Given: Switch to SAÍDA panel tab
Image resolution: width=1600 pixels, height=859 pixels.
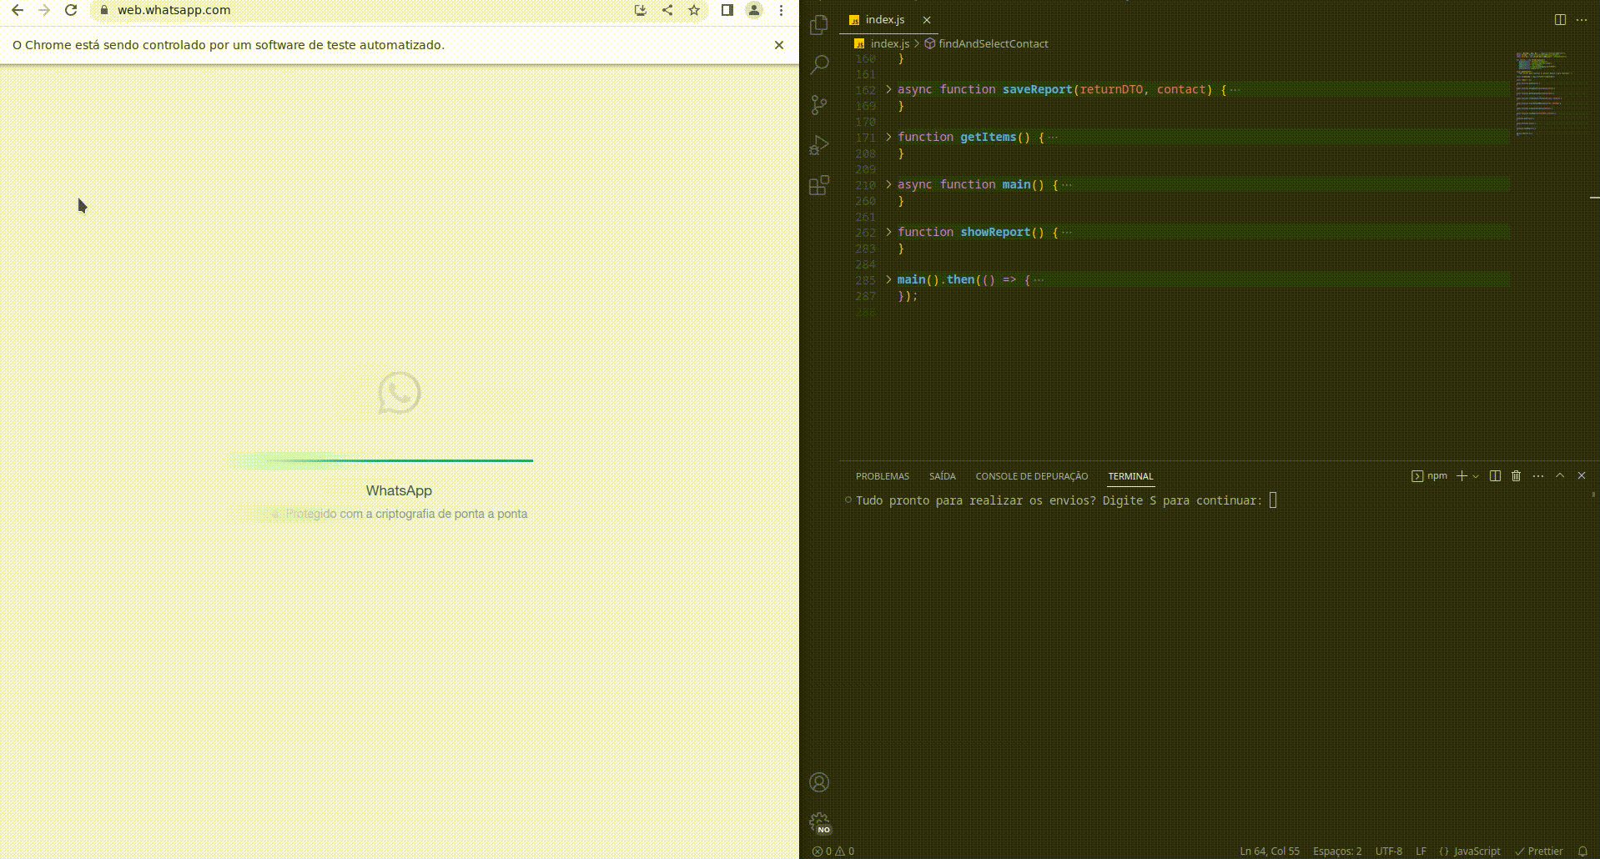Looking at the screenshot, I should pos(942,476).
